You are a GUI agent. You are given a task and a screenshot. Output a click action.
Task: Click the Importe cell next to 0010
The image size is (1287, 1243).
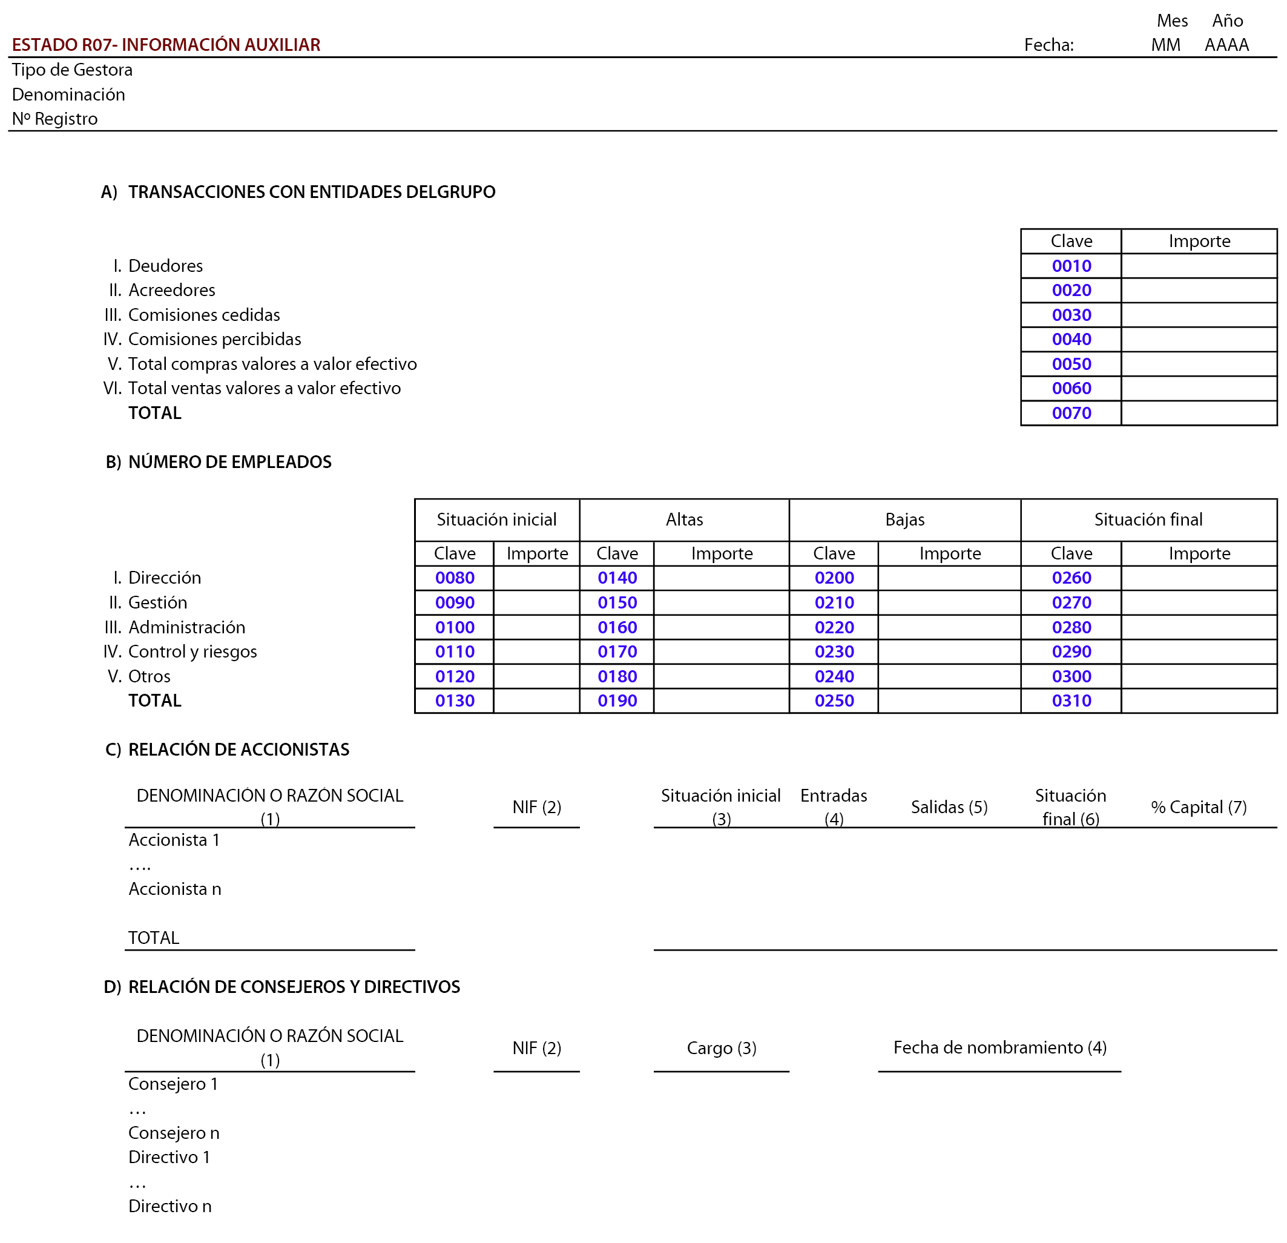pos(1199,266)
